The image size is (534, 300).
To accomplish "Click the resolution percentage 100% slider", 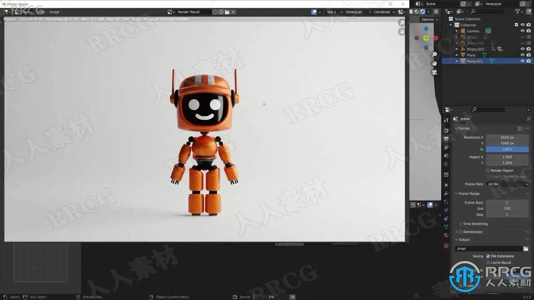I will [x=507, y=149].
